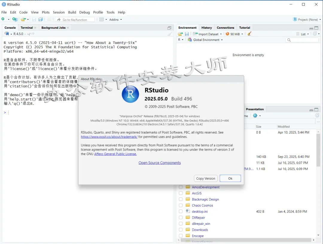Click the R logo in Console header
This screenshot has height=244, width=323.
tap(7, 34)
